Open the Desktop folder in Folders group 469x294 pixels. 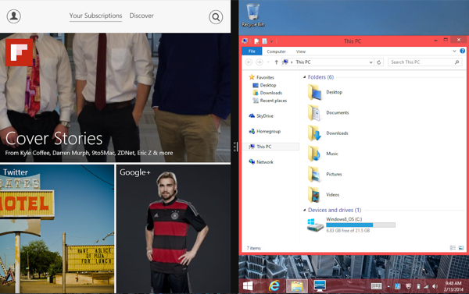pos(325,92)
